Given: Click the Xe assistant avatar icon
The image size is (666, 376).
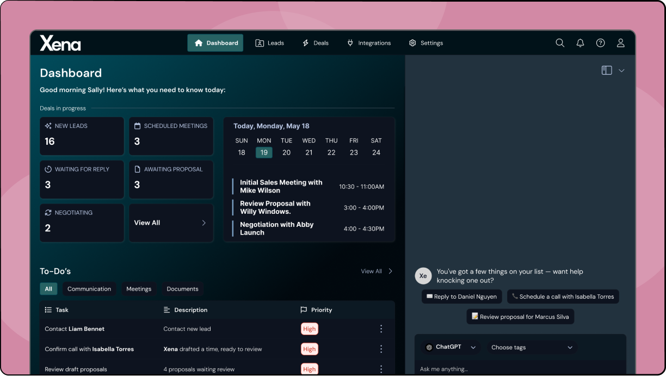Looking at the screenshot, I should (423, 276).
